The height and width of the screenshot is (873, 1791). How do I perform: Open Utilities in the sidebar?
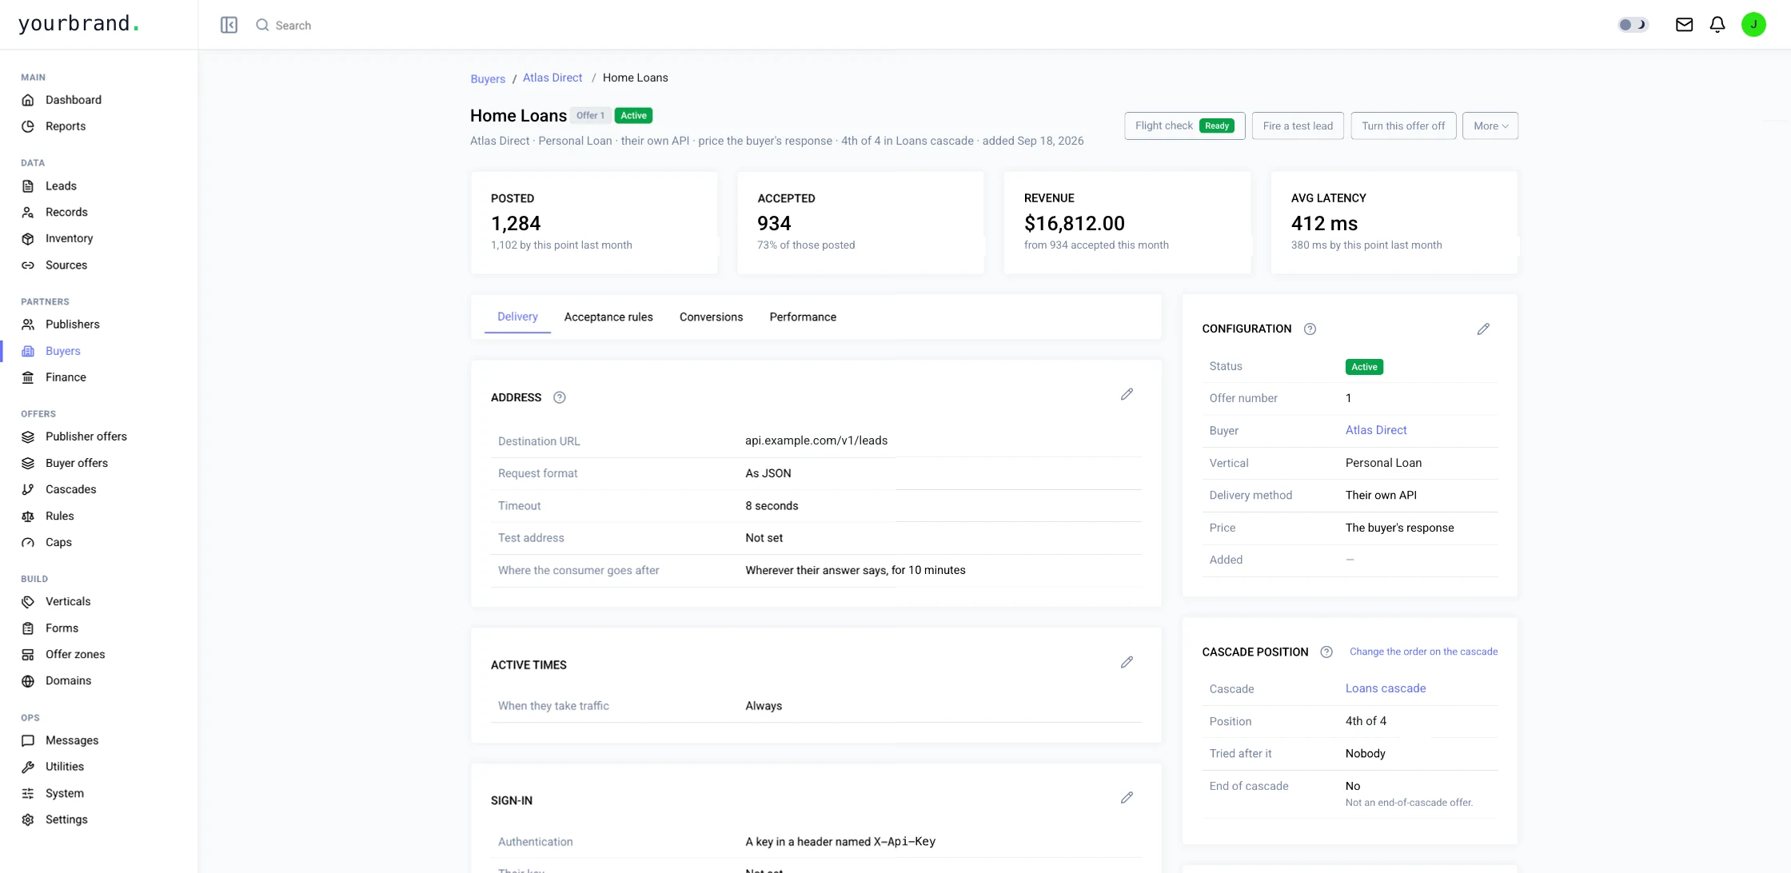pos(64,767)
